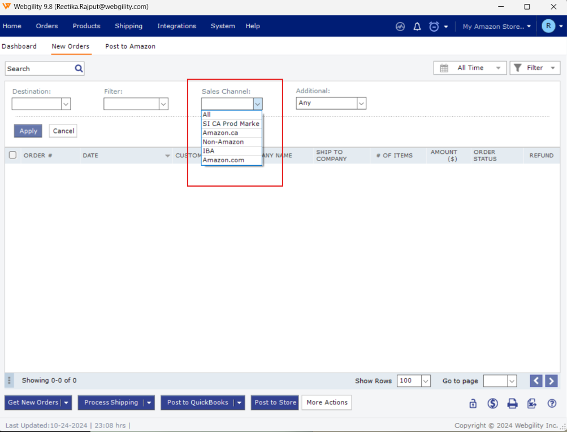Choose Non-Amazon sales channel
The image size is (567, 432).
tap(231, 142)
